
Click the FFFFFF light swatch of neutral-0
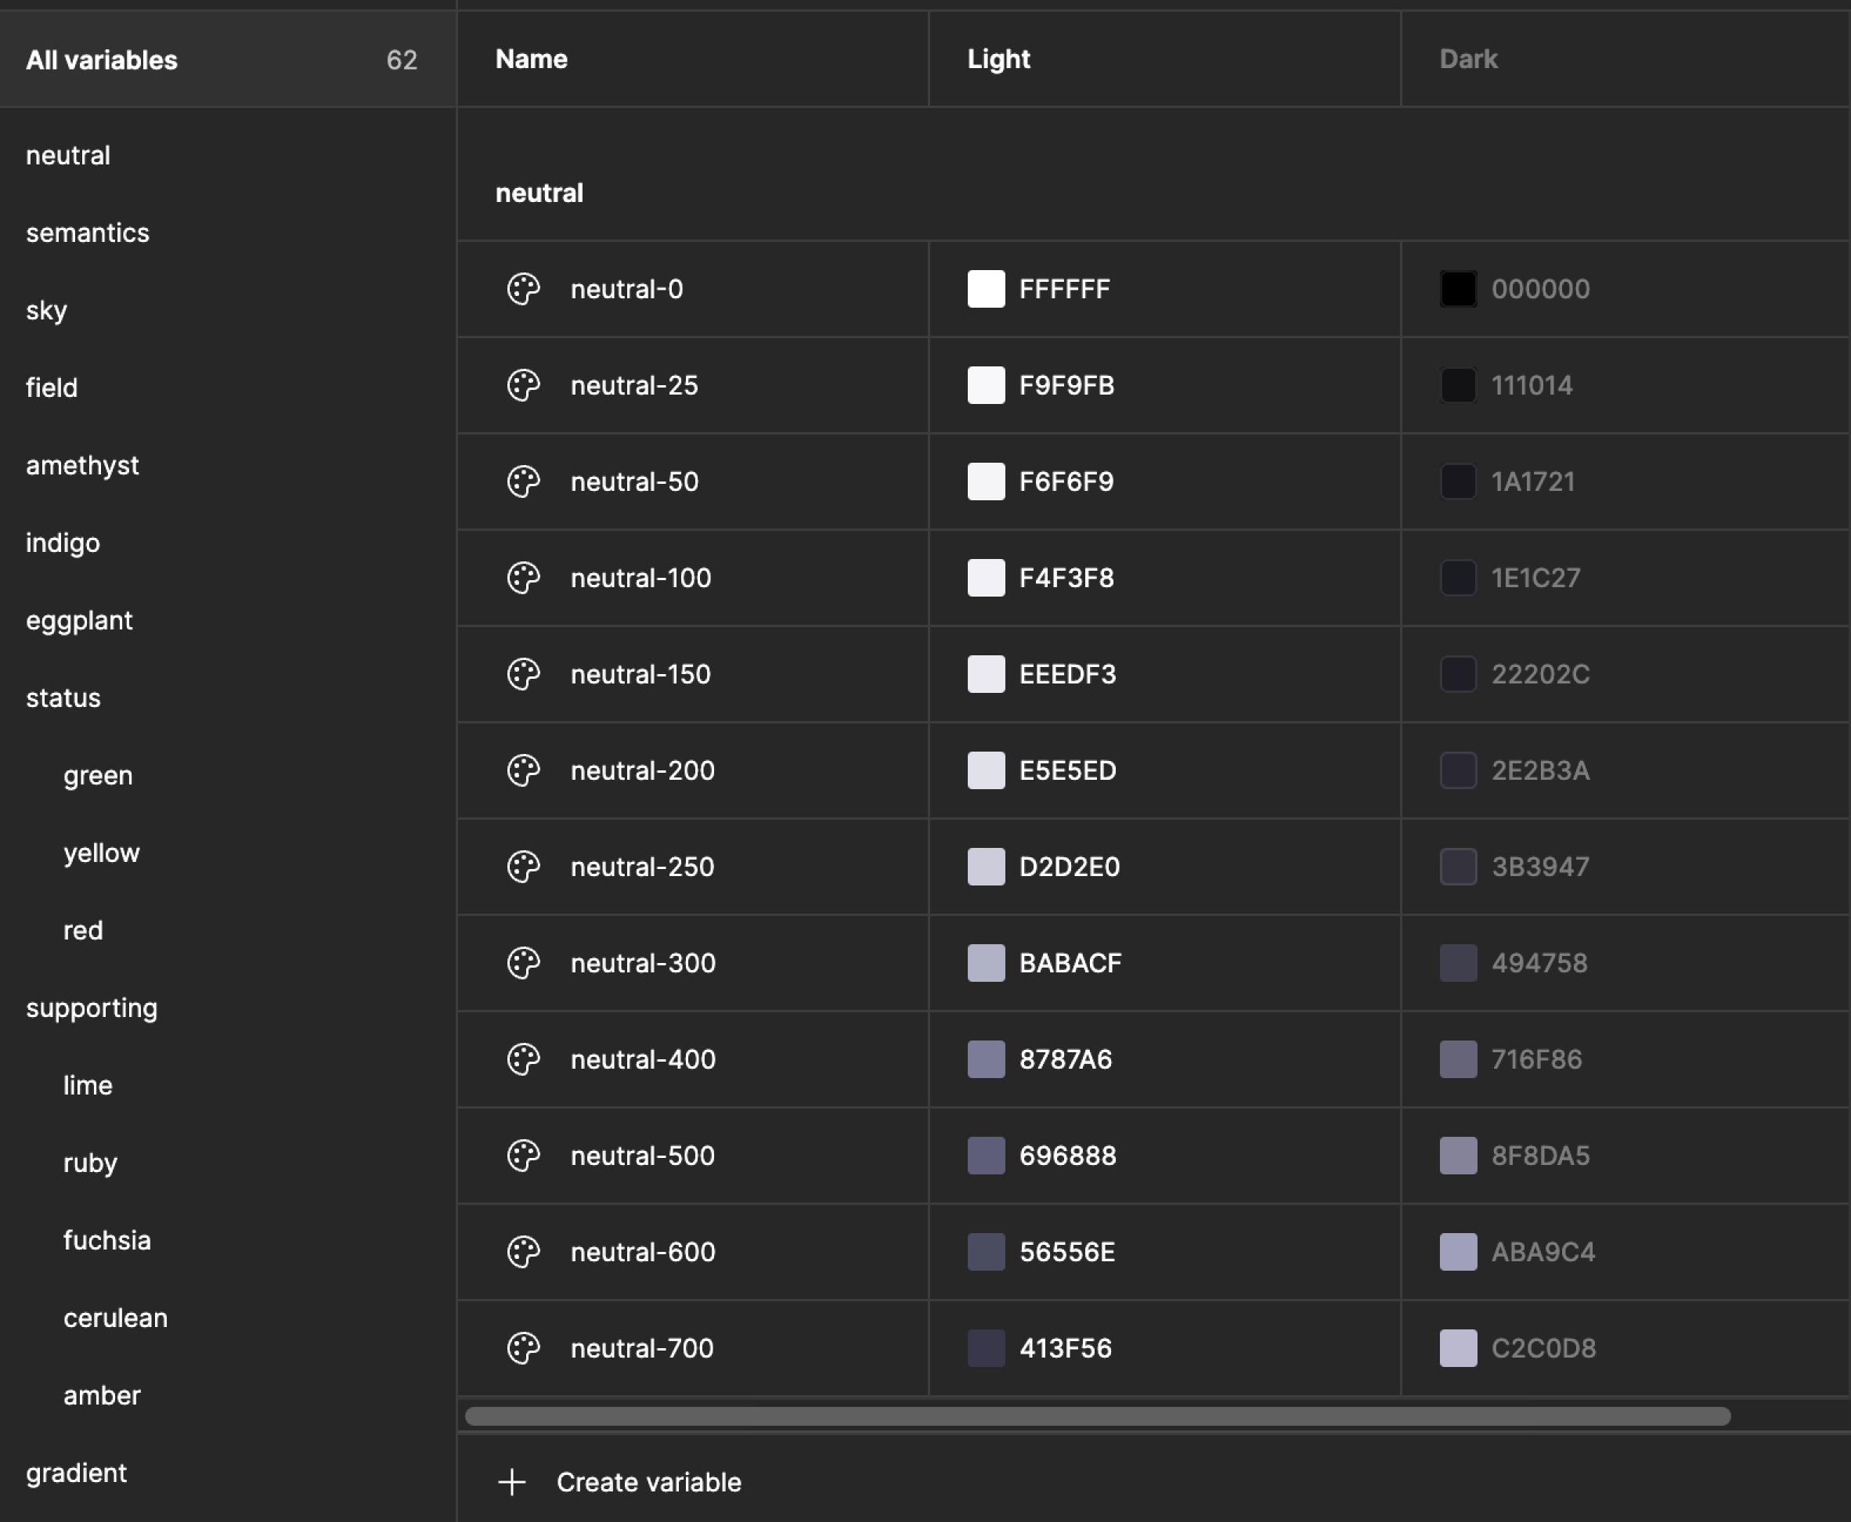coord(986,290)
